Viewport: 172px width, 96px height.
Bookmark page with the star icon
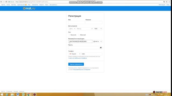coord(166,2)
